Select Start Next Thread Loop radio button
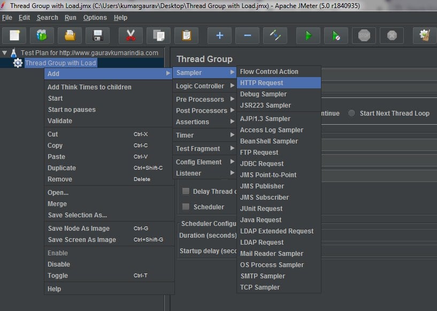The width and height of the screenshot is (437, 311). [351, 113]
